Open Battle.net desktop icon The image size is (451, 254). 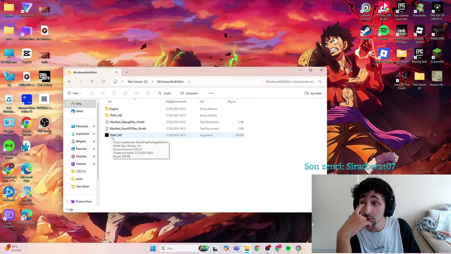pos(9,194)
